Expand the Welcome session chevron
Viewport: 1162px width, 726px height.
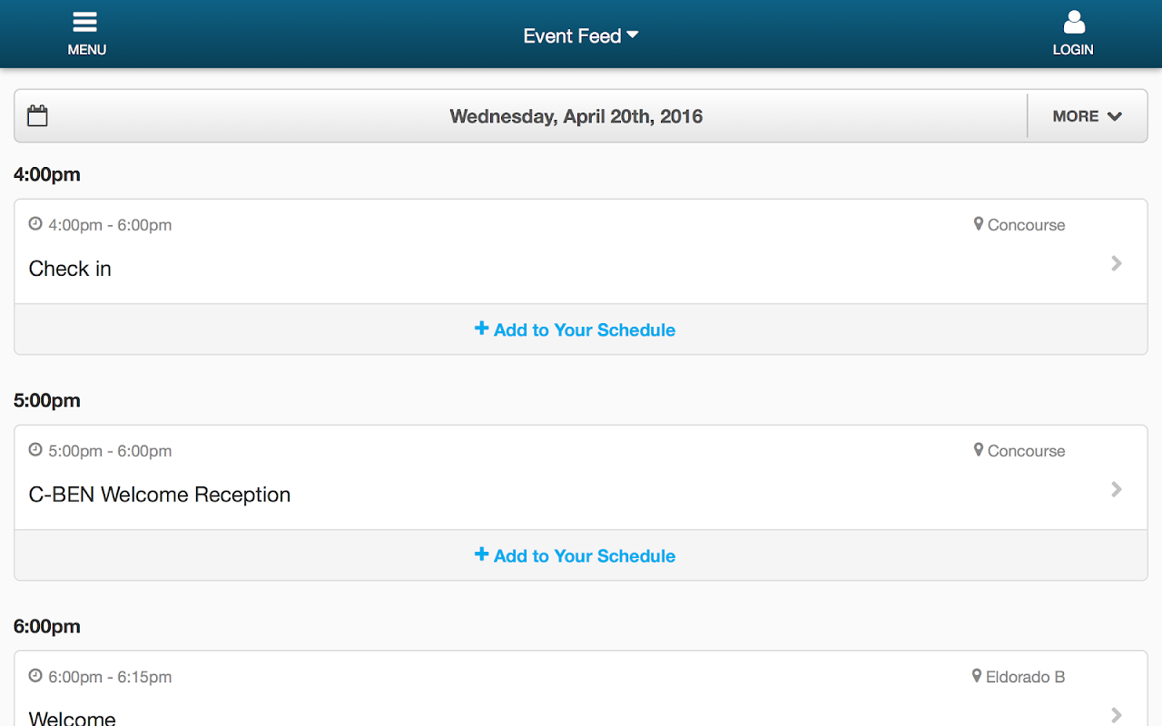(1117, 714)
